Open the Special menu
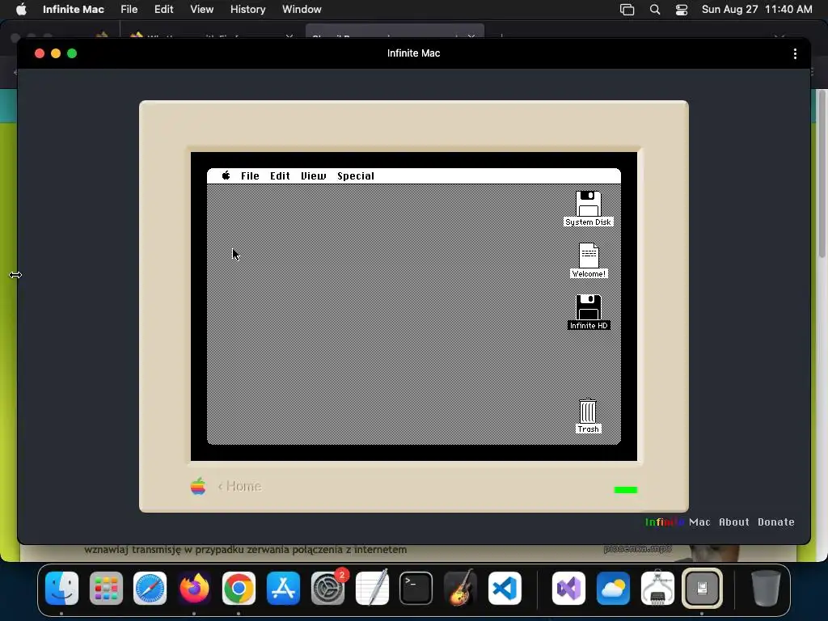This screenshot has width=828, height=621. point(356,175)
